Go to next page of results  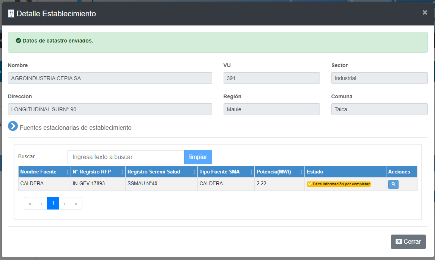click(65, 203)
